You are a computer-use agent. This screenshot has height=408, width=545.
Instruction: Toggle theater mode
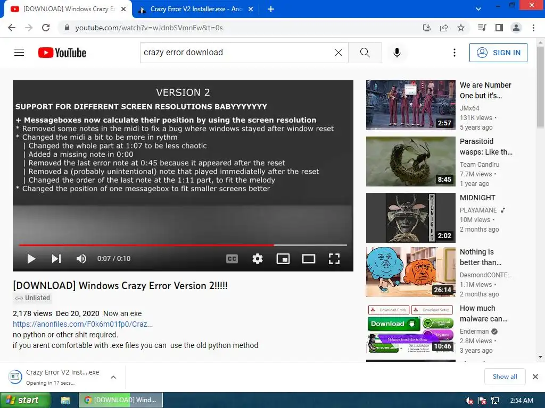click(x=309, y=259)
